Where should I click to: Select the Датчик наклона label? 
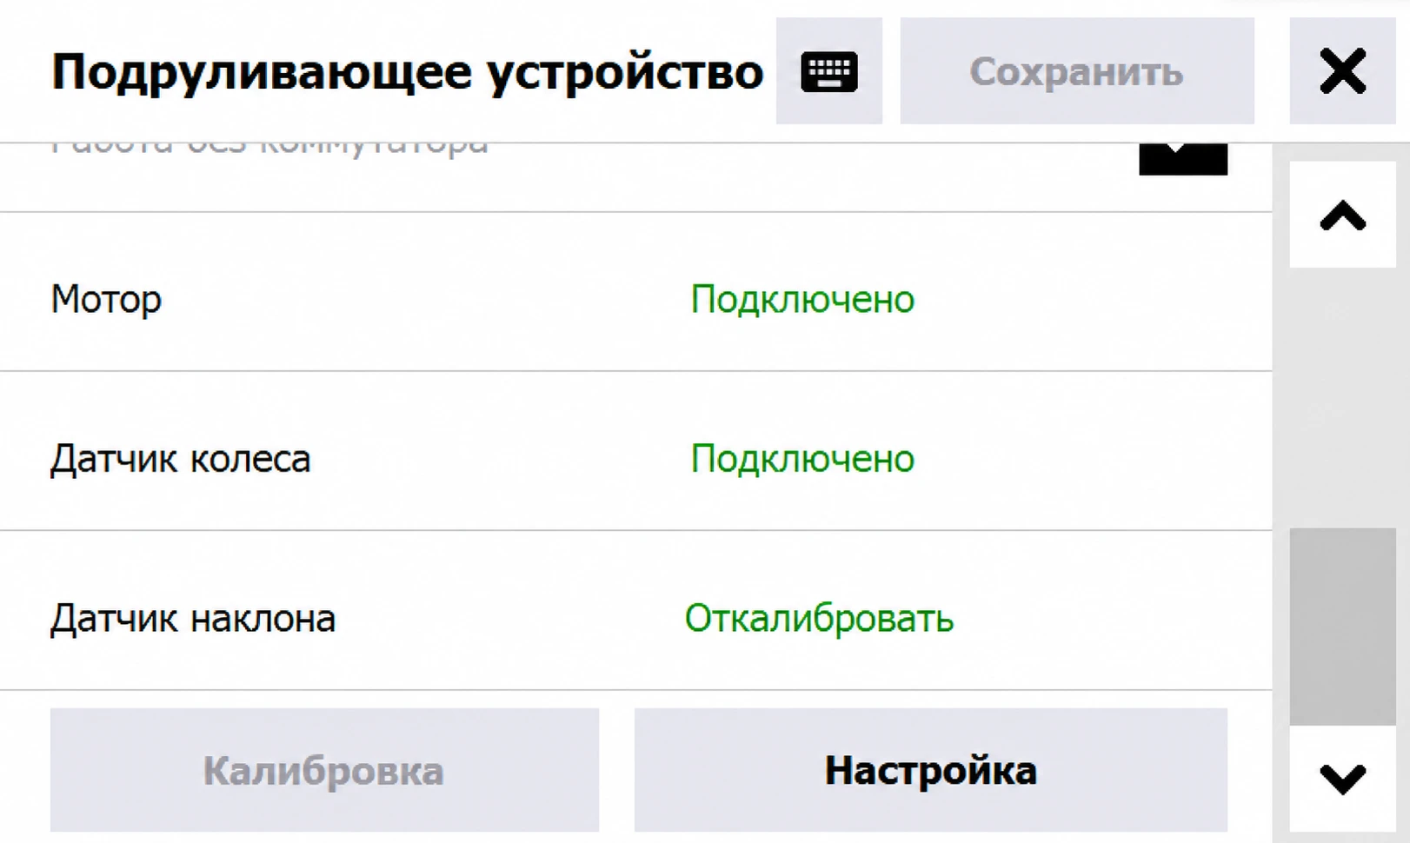tap(192, 619)
